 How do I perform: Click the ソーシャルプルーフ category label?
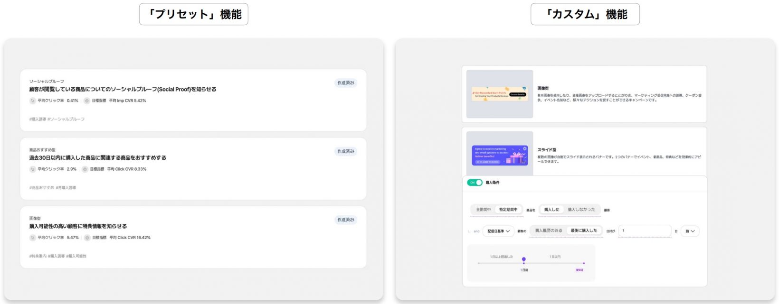pyautogui.click(x=47, y=82)
